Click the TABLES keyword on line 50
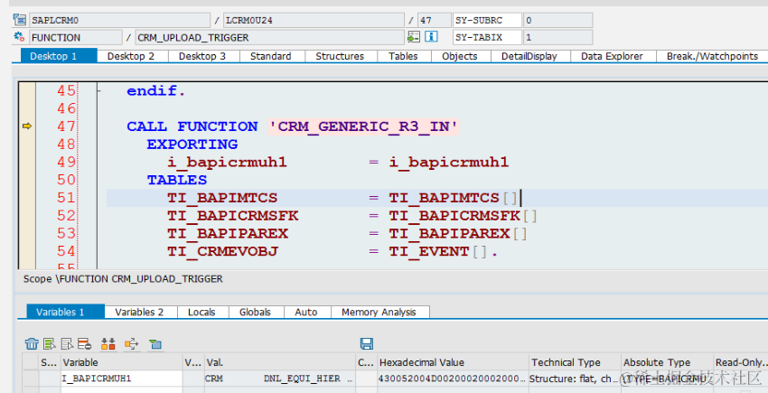The width and height of the screenshot is (768, 393). tap(177, 180)
